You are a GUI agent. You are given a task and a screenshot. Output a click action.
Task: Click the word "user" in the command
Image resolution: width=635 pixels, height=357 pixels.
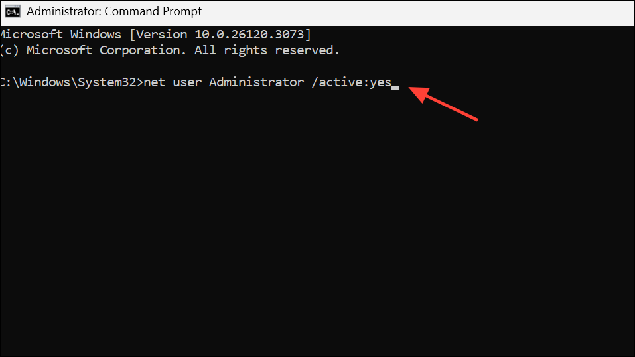(x=188, y=83)
